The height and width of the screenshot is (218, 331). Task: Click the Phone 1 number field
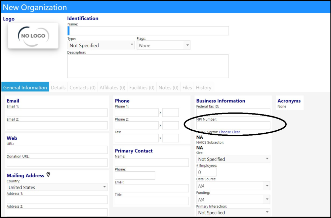136,113
